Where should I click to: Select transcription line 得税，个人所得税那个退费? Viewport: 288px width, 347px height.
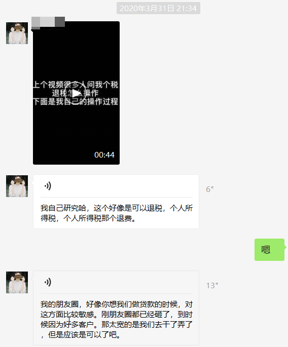pos(88,218)
